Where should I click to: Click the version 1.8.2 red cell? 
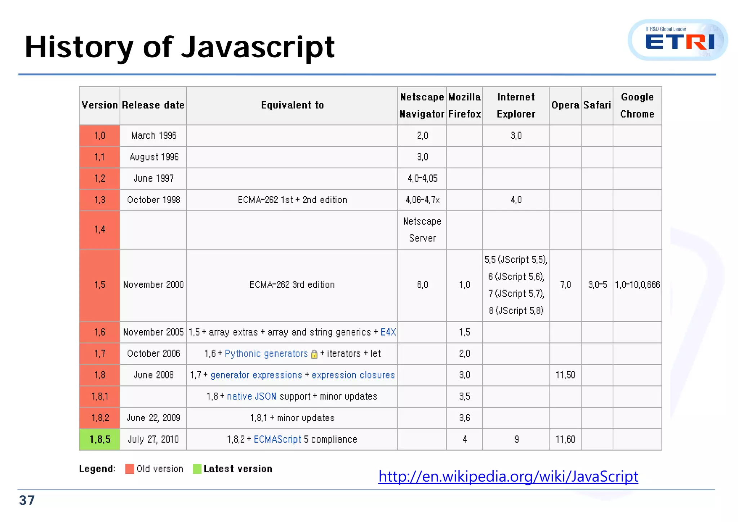tap(99, 418)
